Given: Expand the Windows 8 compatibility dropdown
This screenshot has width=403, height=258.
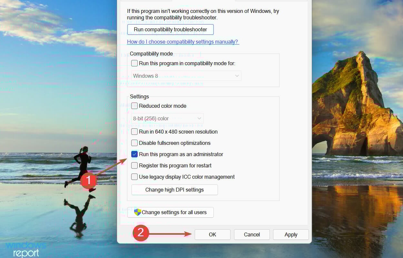Looking at the screenshot, I should (186, 76).
